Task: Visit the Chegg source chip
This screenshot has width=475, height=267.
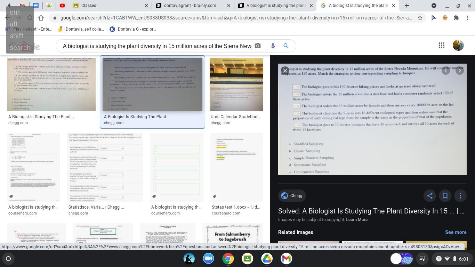Action: 292,196
